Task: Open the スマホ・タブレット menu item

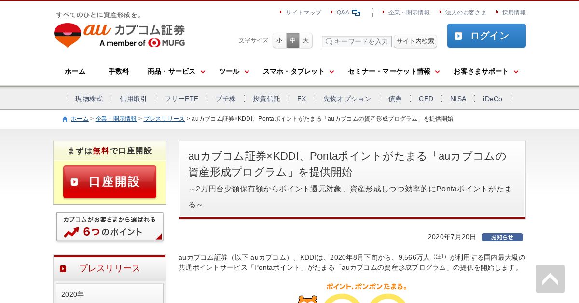Action: pos(294,72)
